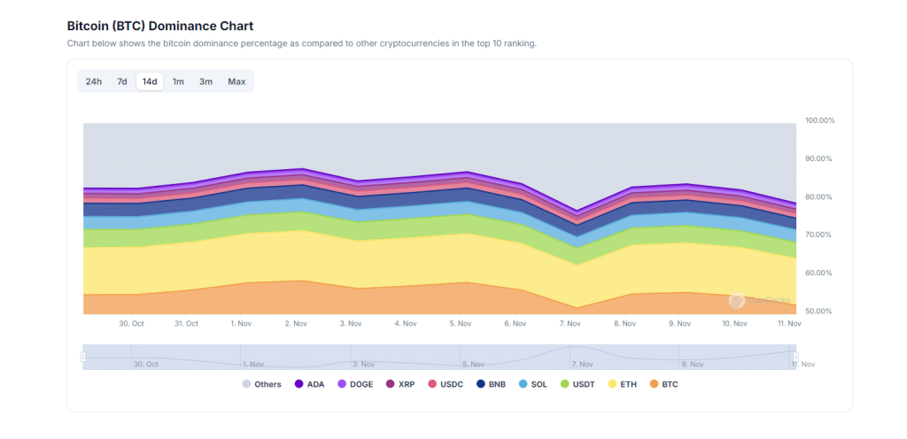Click the 7. Nov label in the navigator
The height and width of the screenshot is (439, 907).
click(582, 365)
